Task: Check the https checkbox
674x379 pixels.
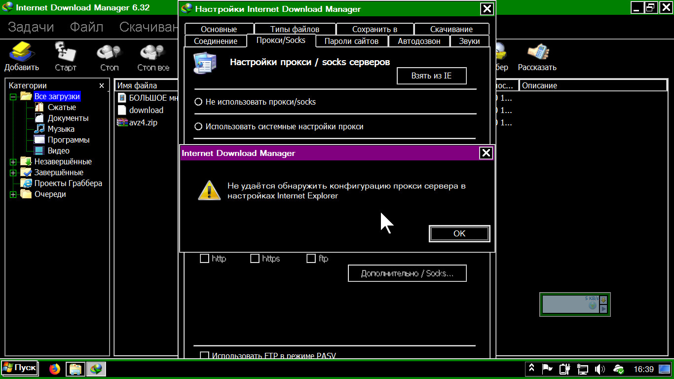Action: [255, 259]
